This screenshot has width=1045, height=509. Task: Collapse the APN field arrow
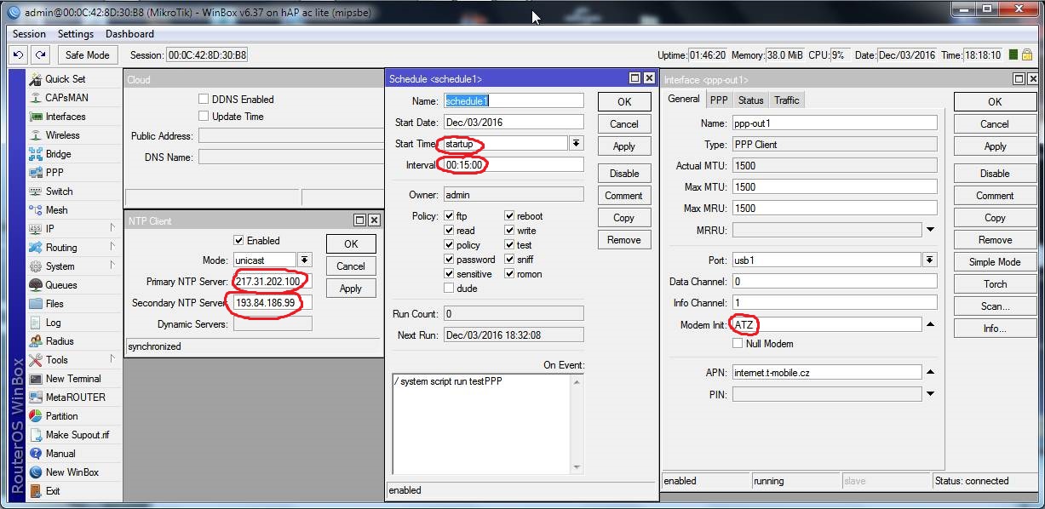[930, 372]
